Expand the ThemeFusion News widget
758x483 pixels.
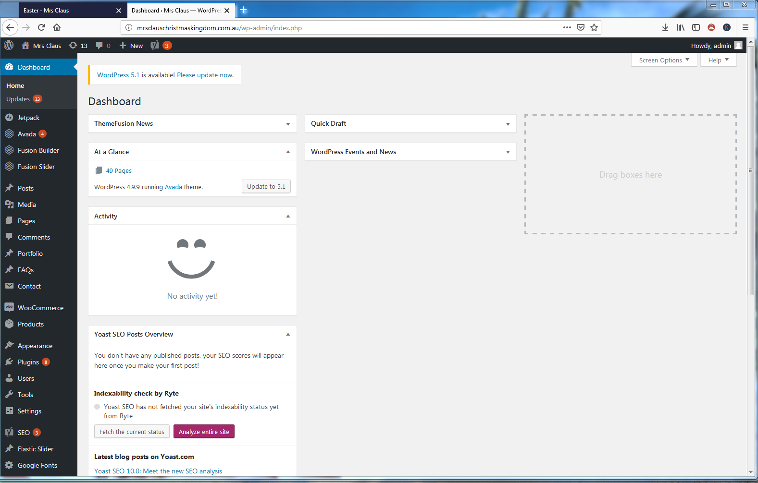pyautogui.click(x=288, y=124)
